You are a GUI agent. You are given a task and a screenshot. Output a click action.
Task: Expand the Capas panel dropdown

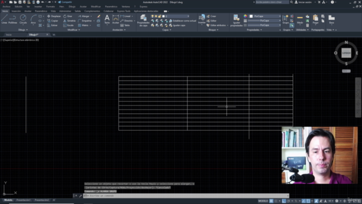tap(167, 30)
